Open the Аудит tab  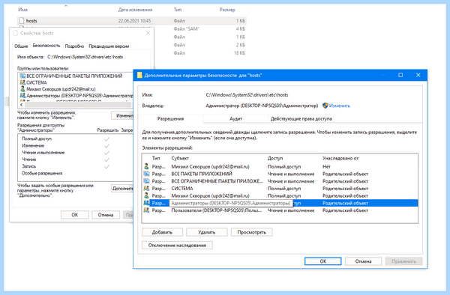[235, 118]
